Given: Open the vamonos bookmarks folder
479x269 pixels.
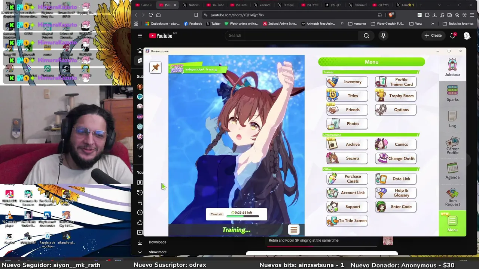Looking at the screenshot, I should pyautogui.click(x=357, y=24).
